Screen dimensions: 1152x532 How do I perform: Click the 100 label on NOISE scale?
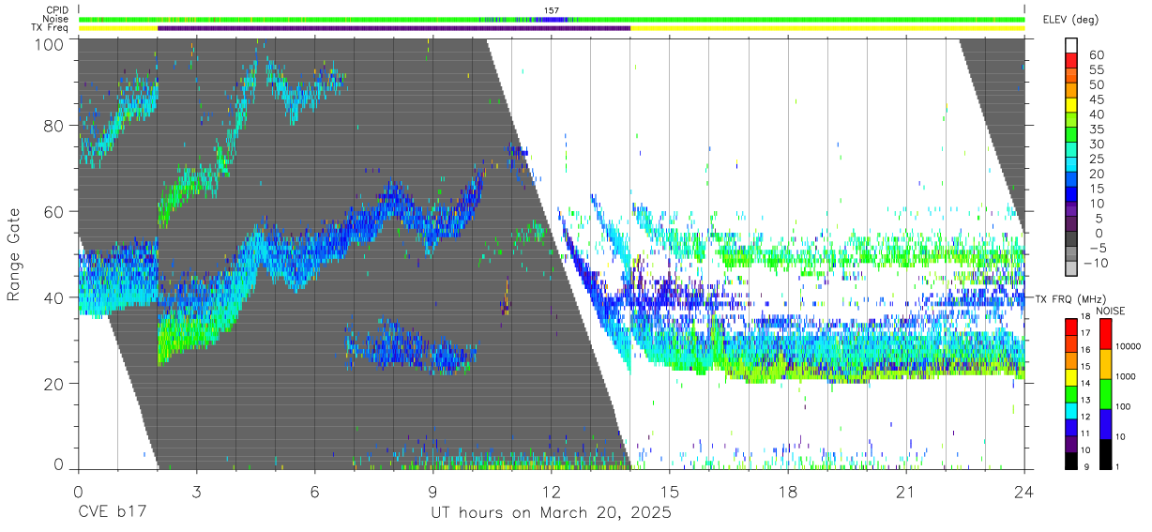pyautogui.click(x=1123, y=406)
